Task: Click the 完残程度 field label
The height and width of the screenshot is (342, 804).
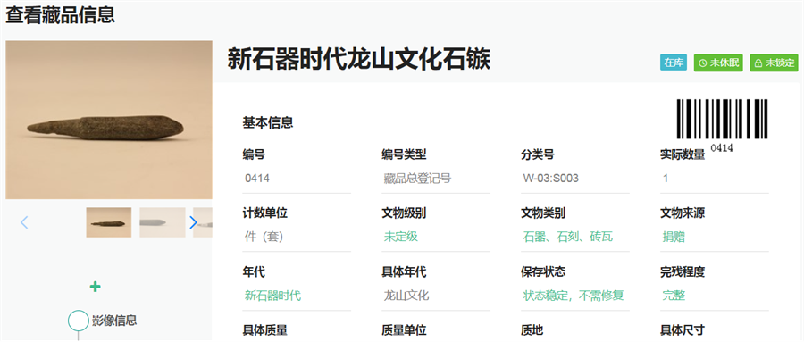Action: (x=683, y=271)
